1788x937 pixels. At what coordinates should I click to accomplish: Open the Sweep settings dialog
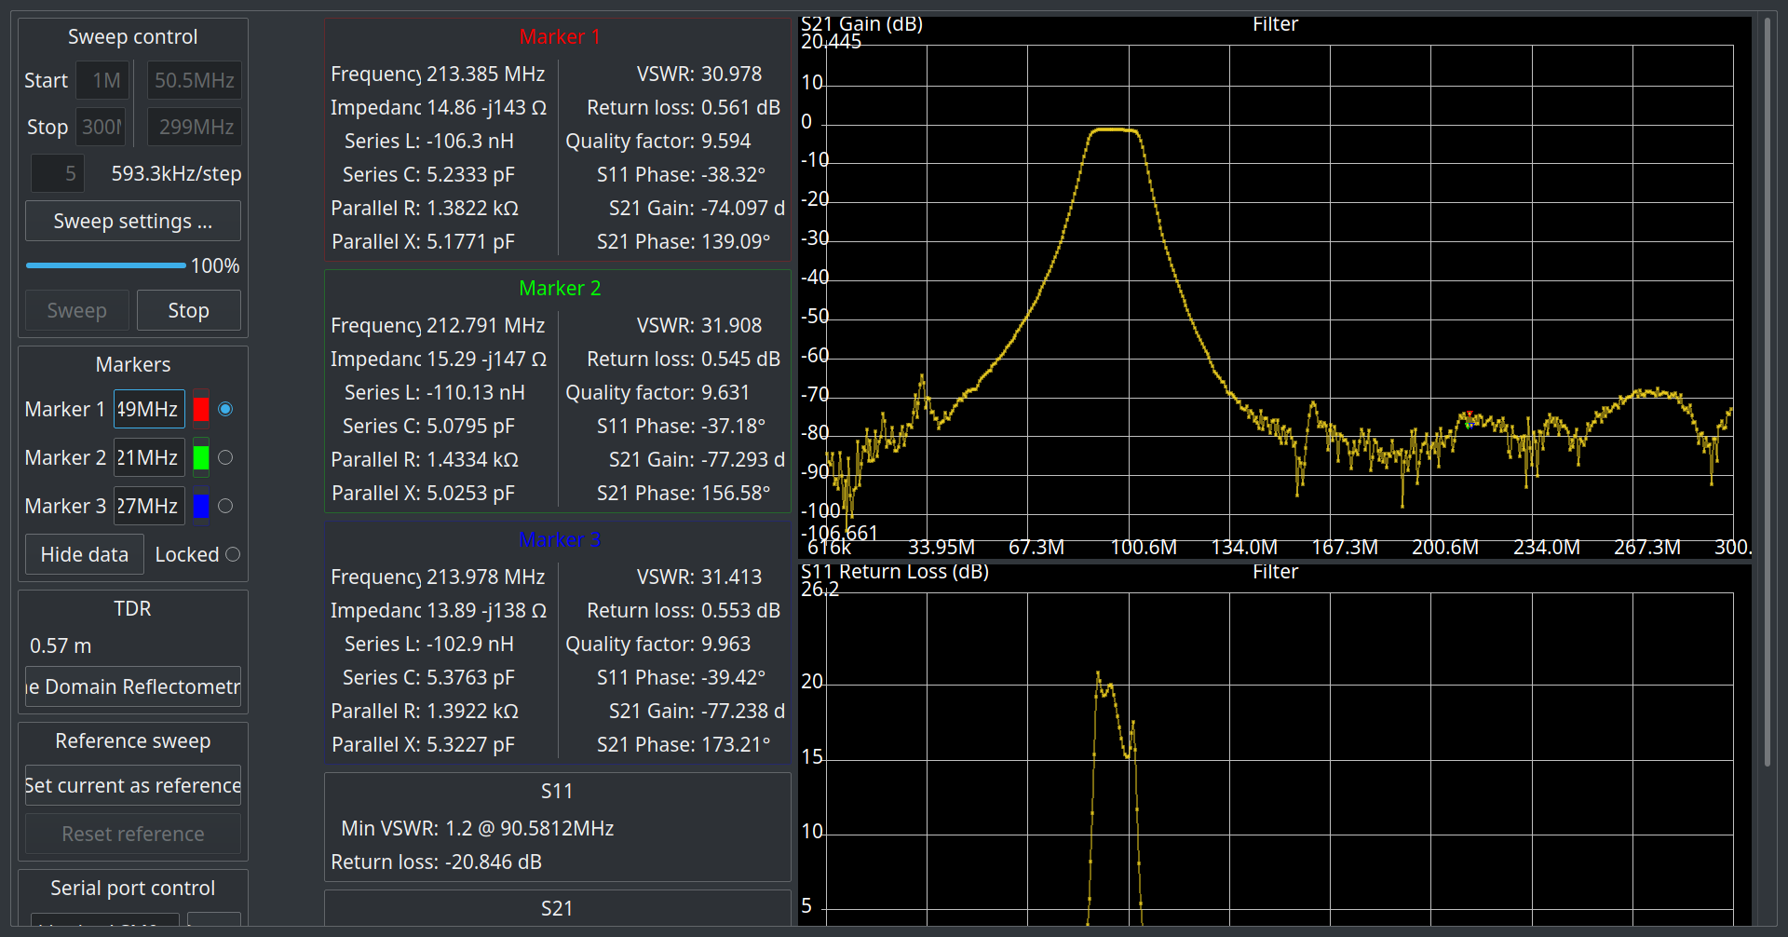(132, 221)
